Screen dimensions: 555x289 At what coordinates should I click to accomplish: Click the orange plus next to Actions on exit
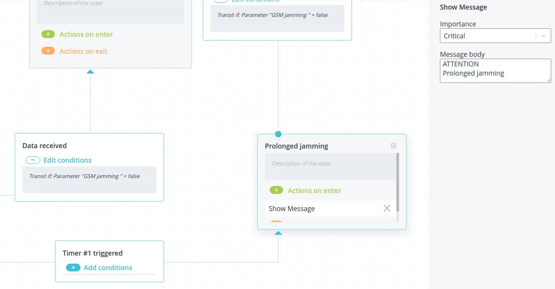[x=48, y=51]
